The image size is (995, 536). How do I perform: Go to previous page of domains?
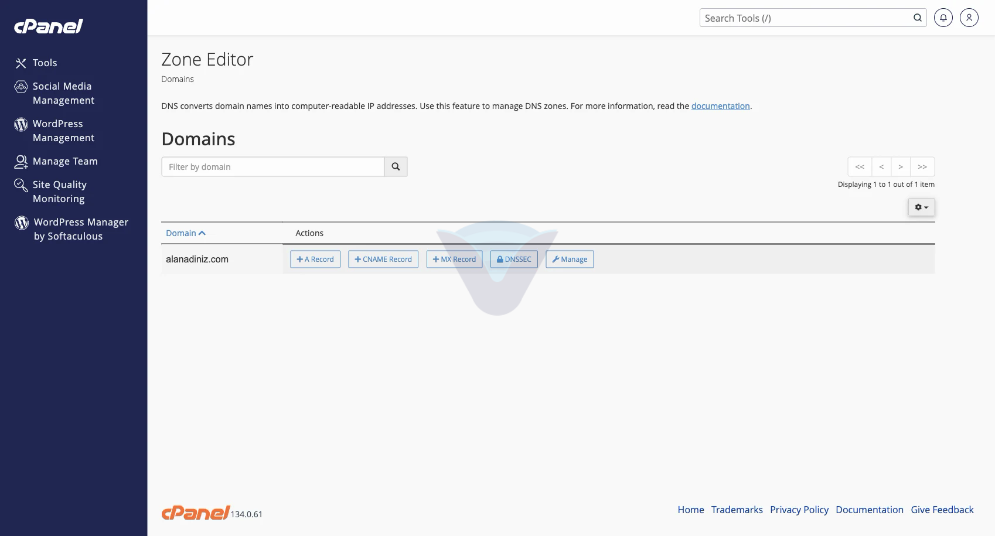tap(881, 167)
